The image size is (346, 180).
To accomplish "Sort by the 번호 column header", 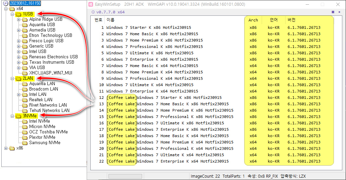I will (98, 20).
